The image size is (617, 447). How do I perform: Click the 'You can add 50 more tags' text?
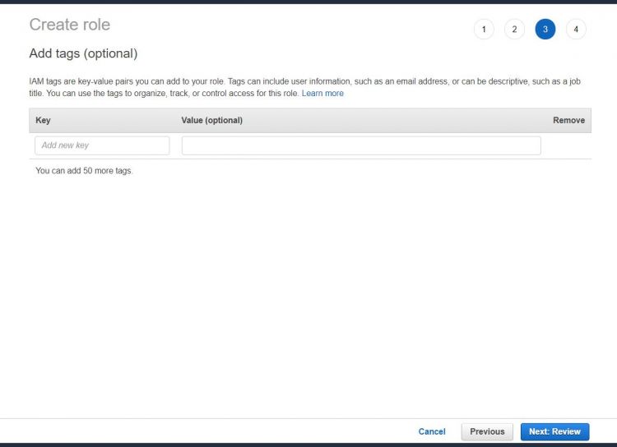point(84,171)
